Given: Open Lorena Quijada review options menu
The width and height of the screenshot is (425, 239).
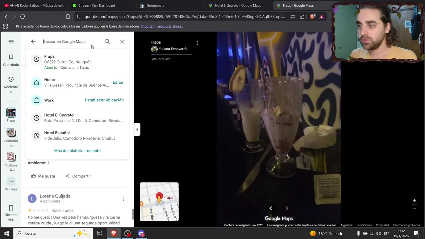Looking at the screenshot, I should pyautogui.click(x=123, y=199).
